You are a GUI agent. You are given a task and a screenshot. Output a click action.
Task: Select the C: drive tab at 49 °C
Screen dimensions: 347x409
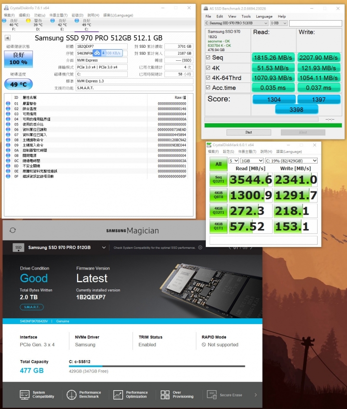click(x=87, y=25)
